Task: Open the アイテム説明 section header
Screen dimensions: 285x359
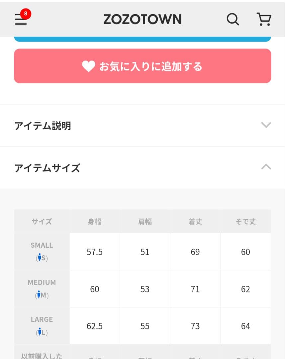Action: point(43,126)
